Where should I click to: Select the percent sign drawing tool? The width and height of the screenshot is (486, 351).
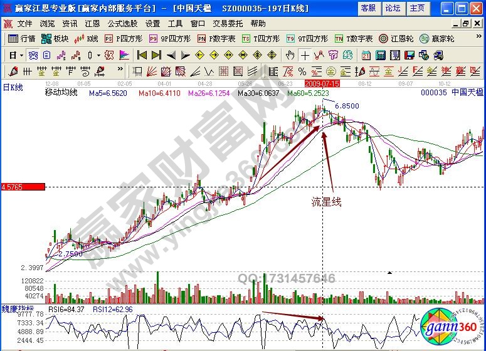[x=302, y=70]
